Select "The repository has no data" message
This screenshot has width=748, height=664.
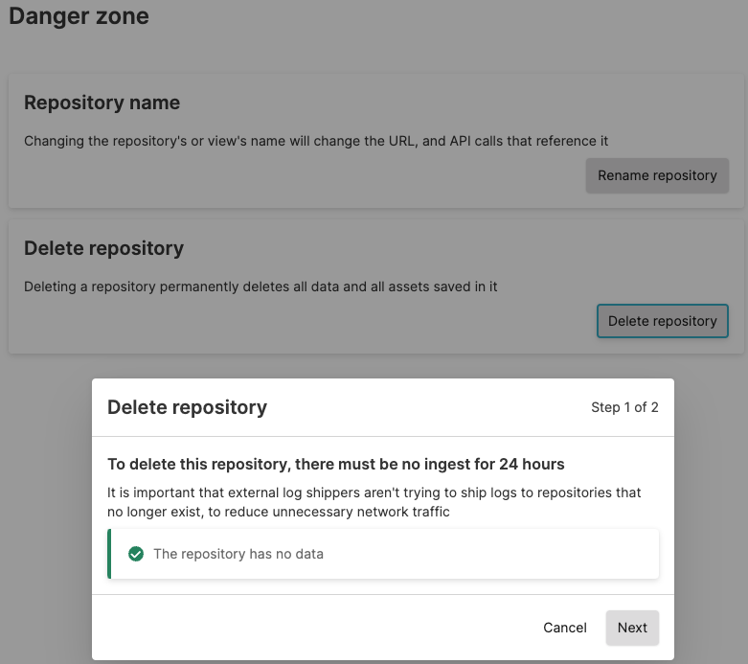tap(238, 554)
